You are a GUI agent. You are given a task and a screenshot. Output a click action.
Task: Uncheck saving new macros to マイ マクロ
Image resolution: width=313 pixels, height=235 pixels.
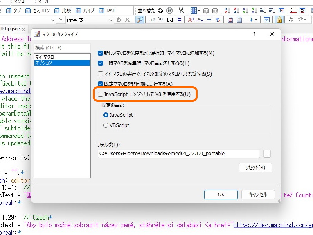(101, 53)
